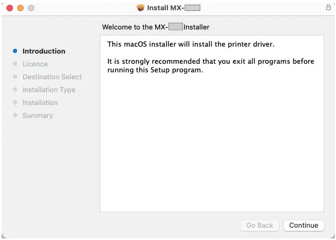Click the Welcome to the Installer heading
Image resolution: width=336 pixels, height=240 pixels.
point(156,27)
